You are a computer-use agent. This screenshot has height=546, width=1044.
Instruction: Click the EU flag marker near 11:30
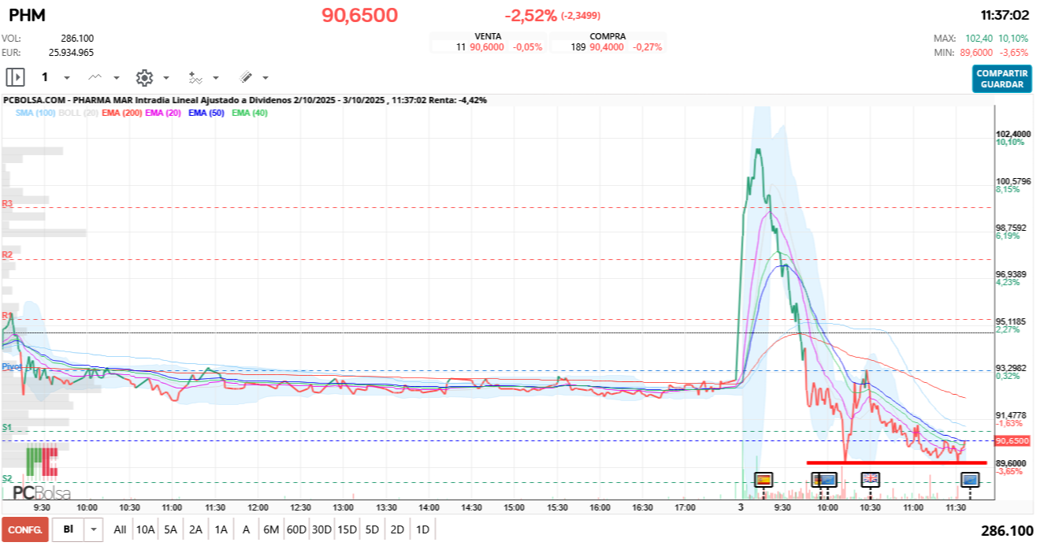969,479
